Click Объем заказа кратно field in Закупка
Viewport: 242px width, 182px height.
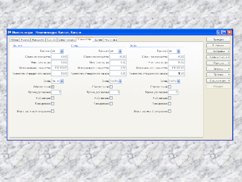click(59, 57)
